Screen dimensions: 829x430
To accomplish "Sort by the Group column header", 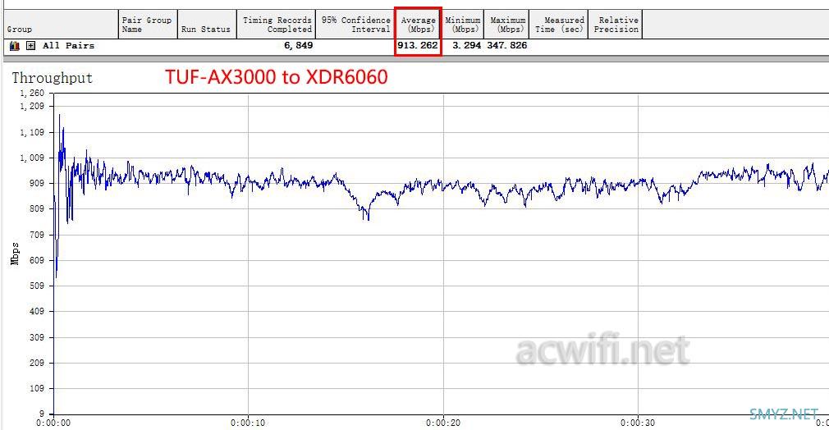I will [x=60, y=25].
